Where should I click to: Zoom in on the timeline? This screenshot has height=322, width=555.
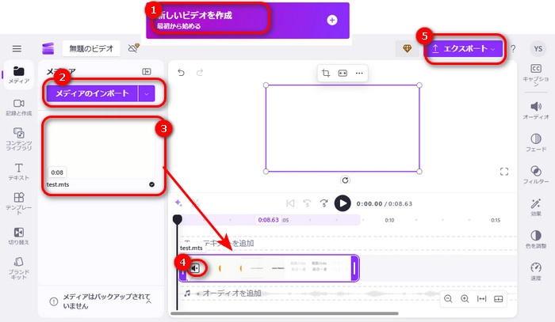[x=465, y=299]
